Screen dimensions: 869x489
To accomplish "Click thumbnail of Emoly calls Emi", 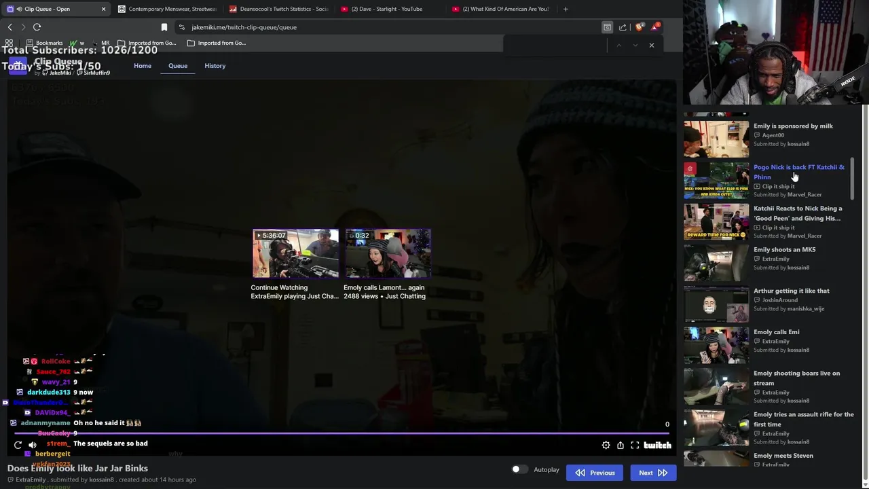I will [x=716, y=345].
